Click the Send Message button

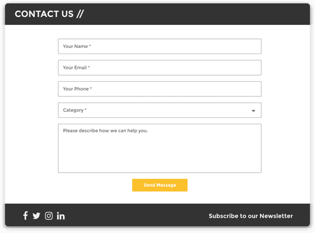(x=160, y=185)
